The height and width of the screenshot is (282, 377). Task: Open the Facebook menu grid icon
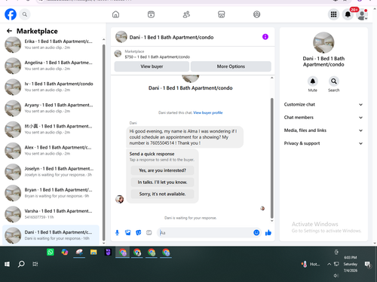click(333, 14)
